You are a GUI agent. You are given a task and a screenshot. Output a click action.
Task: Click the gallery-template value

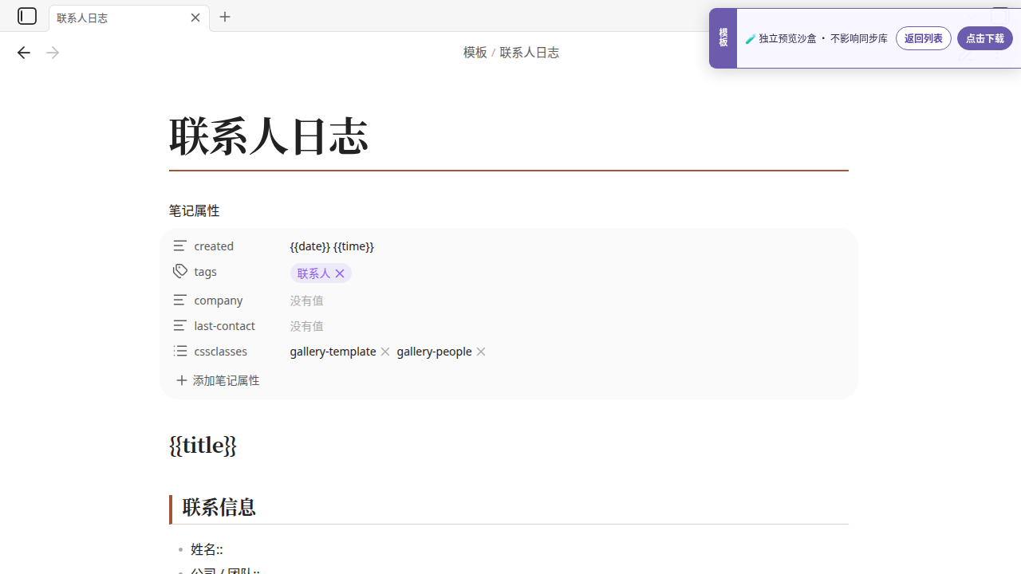point(333,351)
